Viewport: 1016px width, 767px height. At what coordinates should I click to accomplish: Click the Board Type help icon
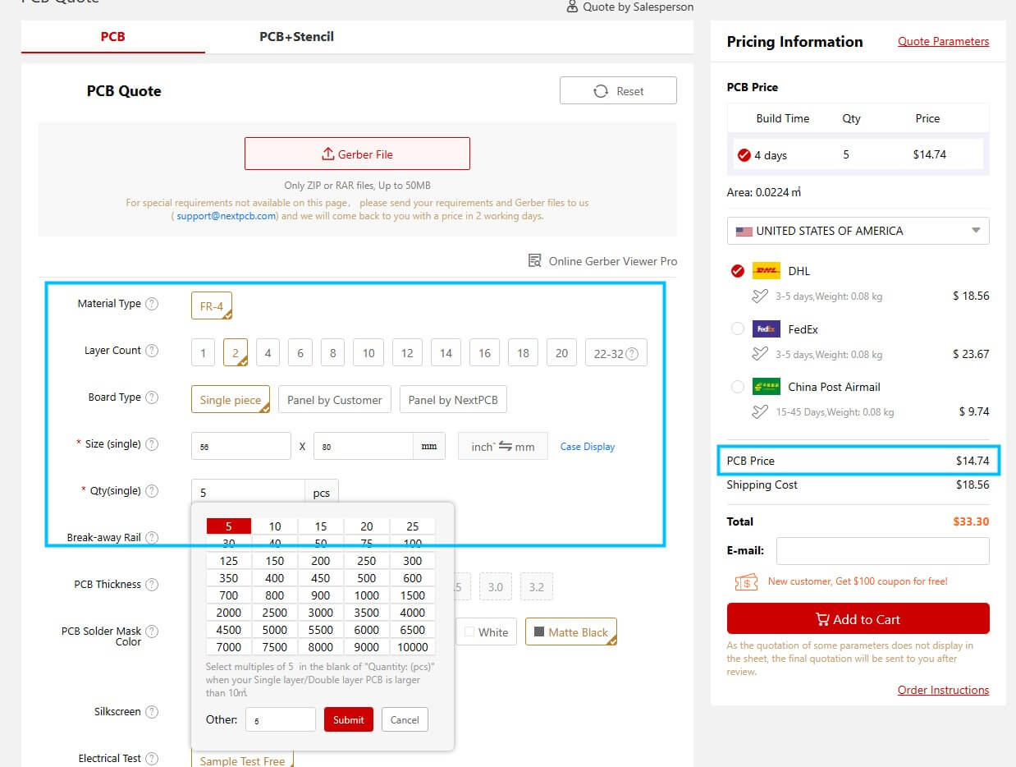tap(152, 397)
